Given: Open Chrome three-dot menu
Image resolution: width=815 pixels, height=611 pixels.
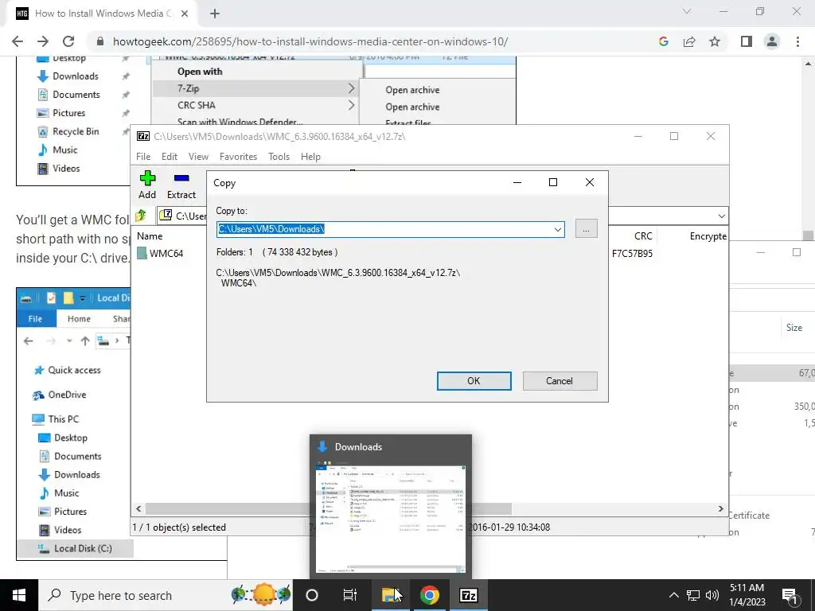Looking at the screenshot, I should 797,41.
